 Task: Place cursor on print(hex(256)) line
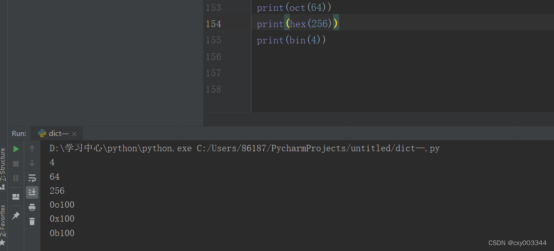point(298,24)
